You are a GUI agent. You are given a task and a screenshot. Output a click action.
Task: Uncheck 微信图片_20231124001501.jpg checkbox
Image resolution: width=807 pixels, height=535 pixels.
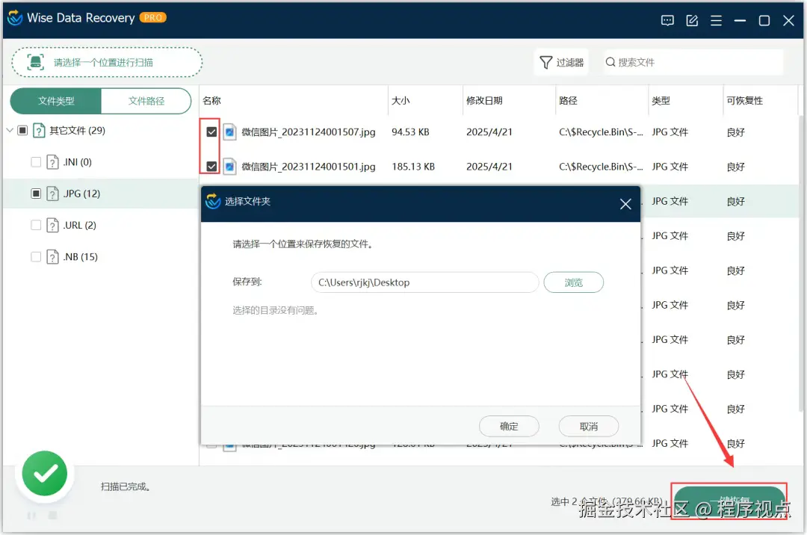[x=211, y=166]
